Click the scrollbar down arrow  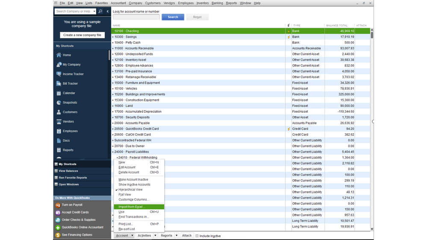tap(372, 229)
